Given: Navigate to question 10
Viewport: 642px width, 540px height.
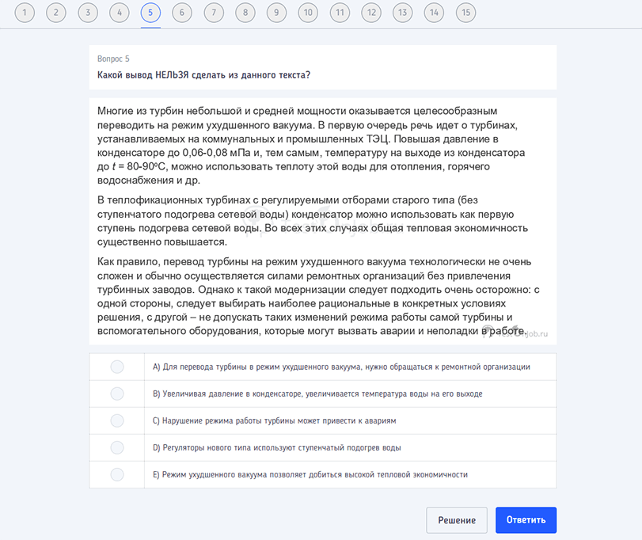Looking at the screenshot, I should [308, 13].
